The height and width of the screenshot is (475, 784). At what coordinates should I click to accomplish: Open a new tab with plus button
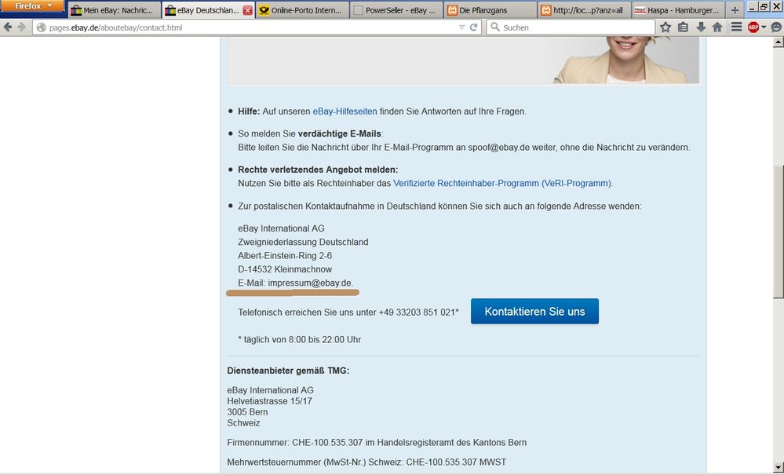point(735,10)
